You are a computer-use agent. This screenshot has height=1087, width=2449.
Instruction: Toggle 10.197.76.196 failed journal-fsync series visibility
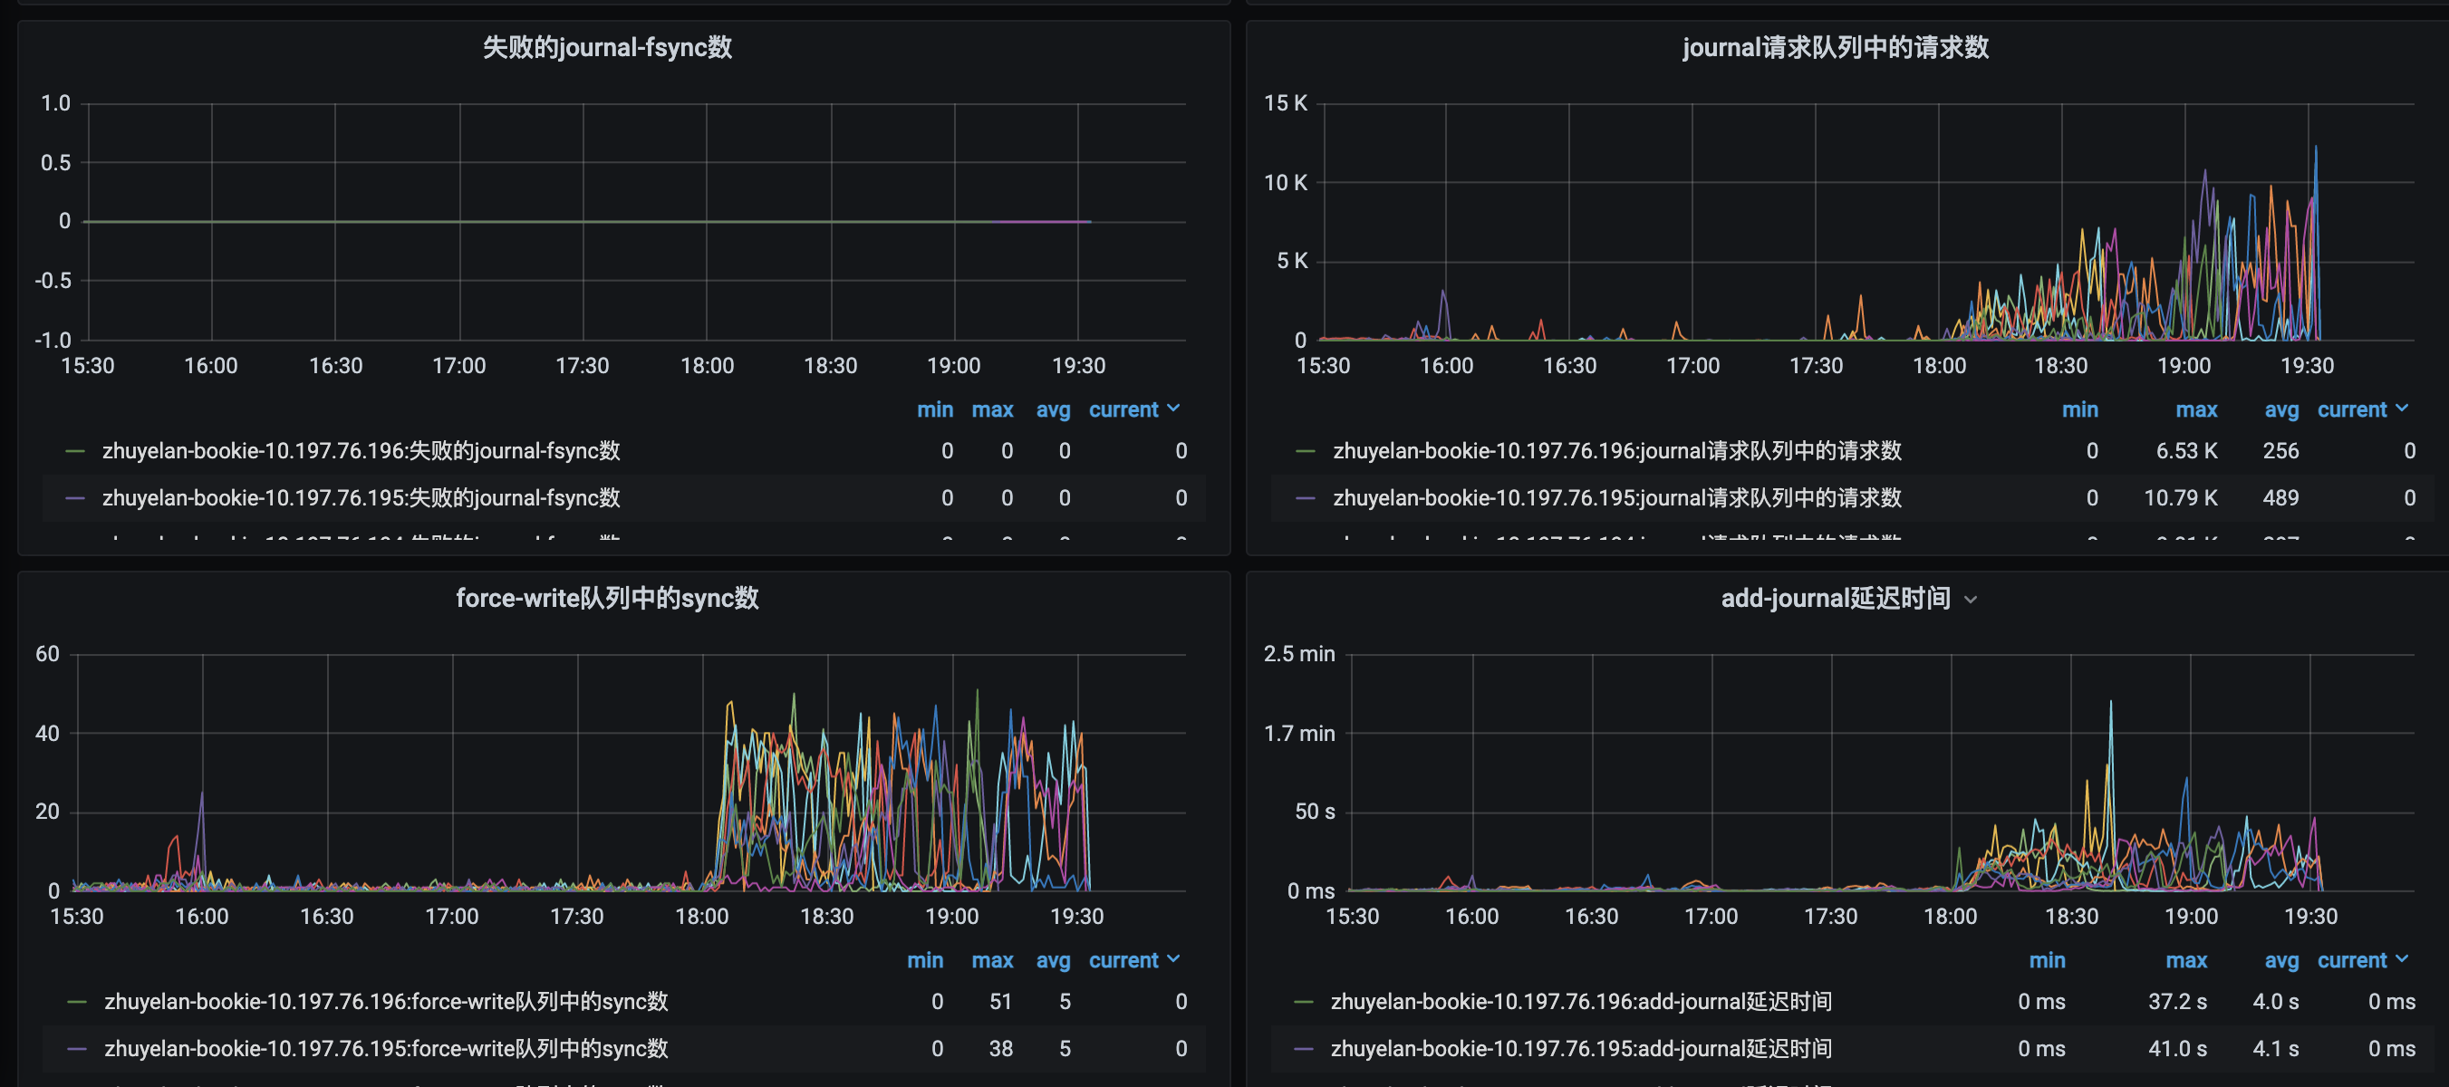pyautogui.click(x=362, y=451)
